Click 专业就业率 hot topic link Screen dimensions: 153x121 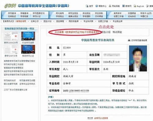pos(118,21)
